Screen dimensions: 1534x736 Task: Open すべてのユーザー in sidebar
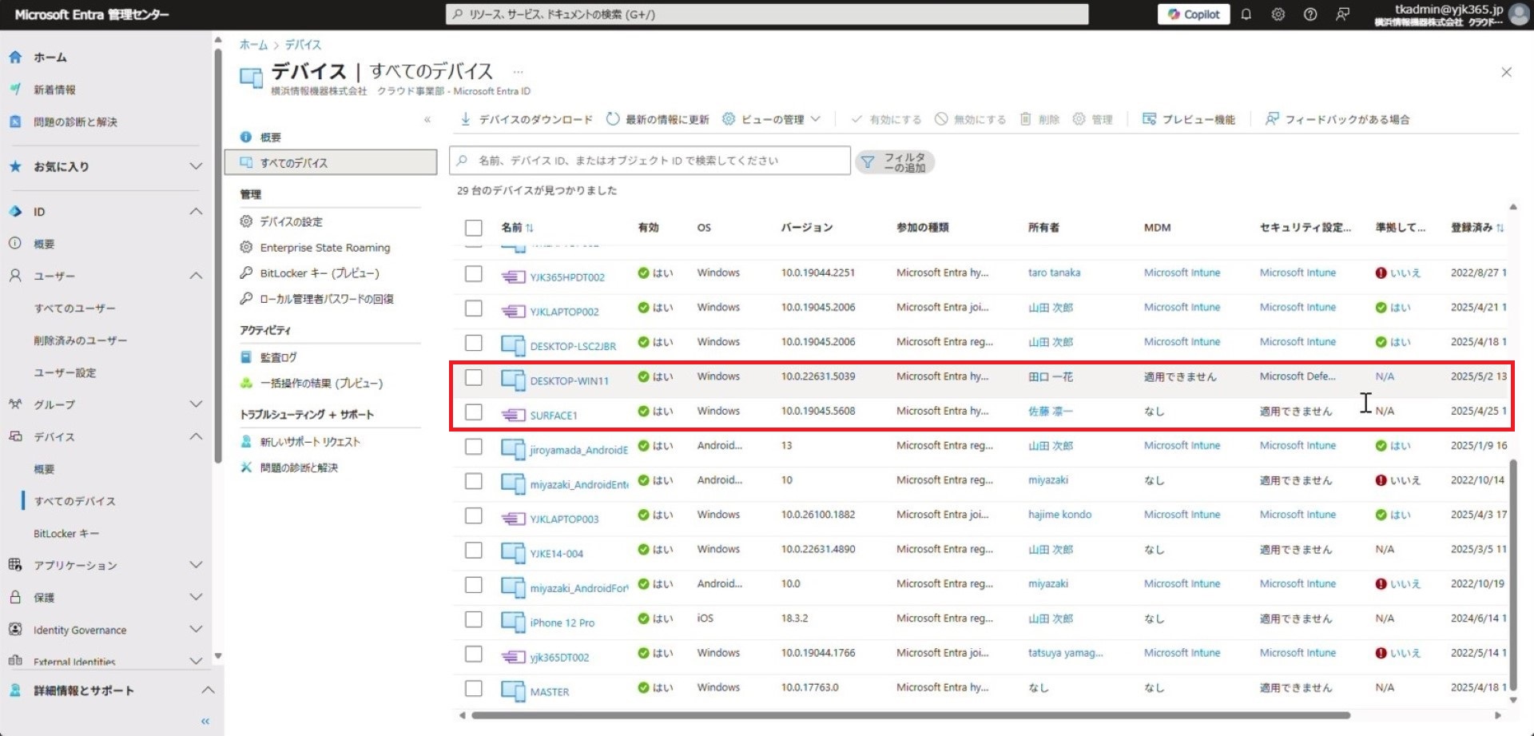[x=74, y=308]
